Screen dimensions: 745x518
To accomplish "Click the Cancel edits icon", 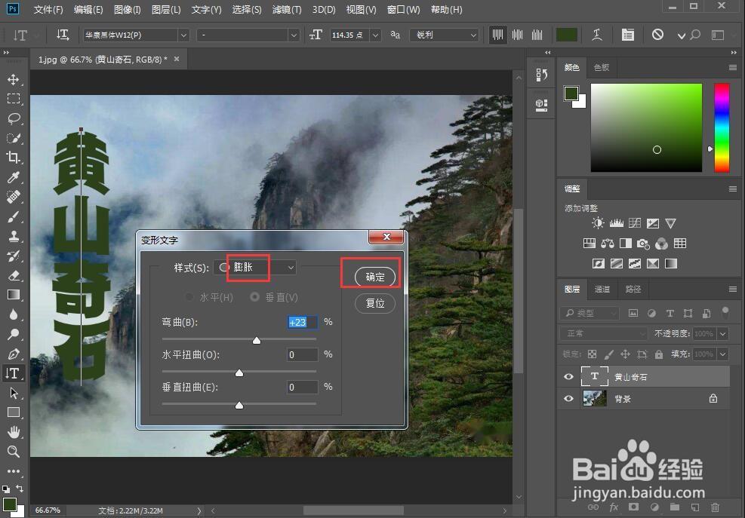I will (x=657, y=34).
